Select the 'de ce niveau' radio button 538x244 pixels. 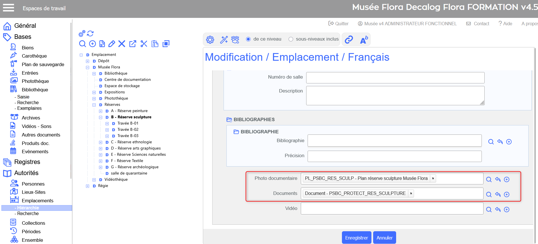(x=248, y=39)
